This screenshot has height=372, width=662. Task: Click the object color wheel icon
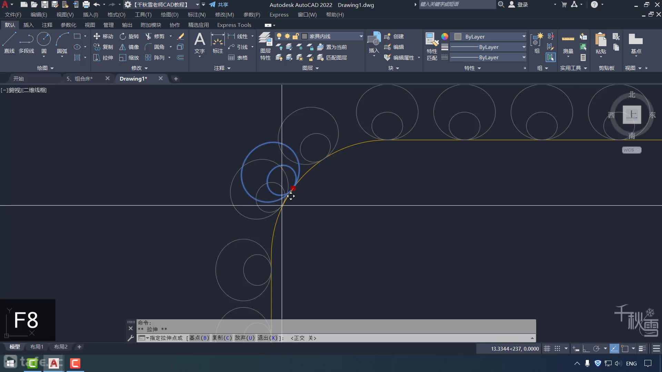[x=445, y=37]
